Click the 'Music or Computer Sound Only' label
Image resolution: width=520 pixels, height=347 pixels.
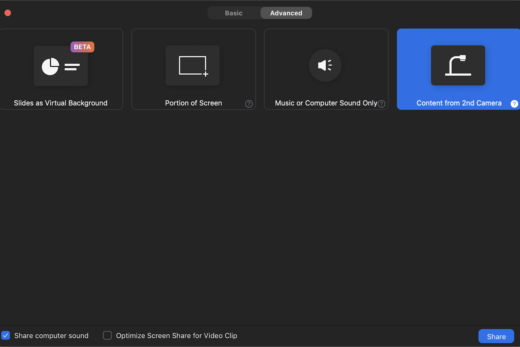coord(326,103)
